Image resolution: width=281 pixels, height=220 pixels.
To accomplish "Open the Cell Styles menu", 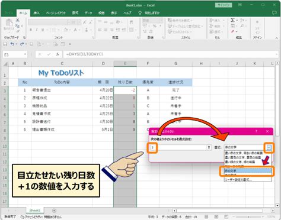I will point(180,31).
